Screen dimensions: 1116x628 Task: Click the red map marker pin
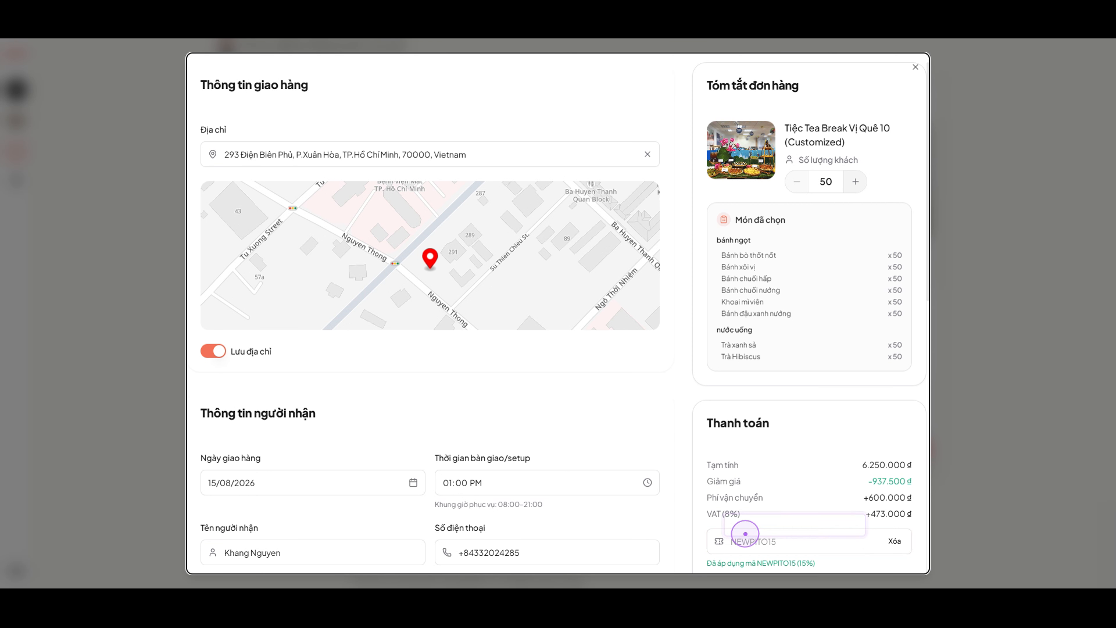pyautogui.click(x=430, y=259)
